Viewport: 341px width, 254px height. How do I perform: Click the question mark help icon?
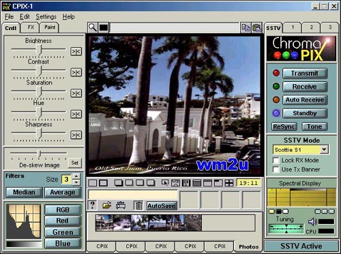92,206
